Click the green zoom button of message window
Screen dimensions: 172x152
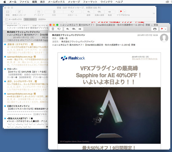tap(57, 25)
